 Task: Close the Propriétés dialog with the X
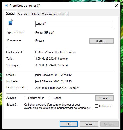point(117,6)
